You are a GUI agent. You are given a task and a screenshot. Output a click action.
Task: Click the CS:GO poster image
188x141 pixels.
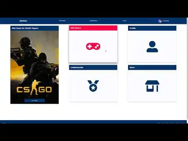click(34, 67)
